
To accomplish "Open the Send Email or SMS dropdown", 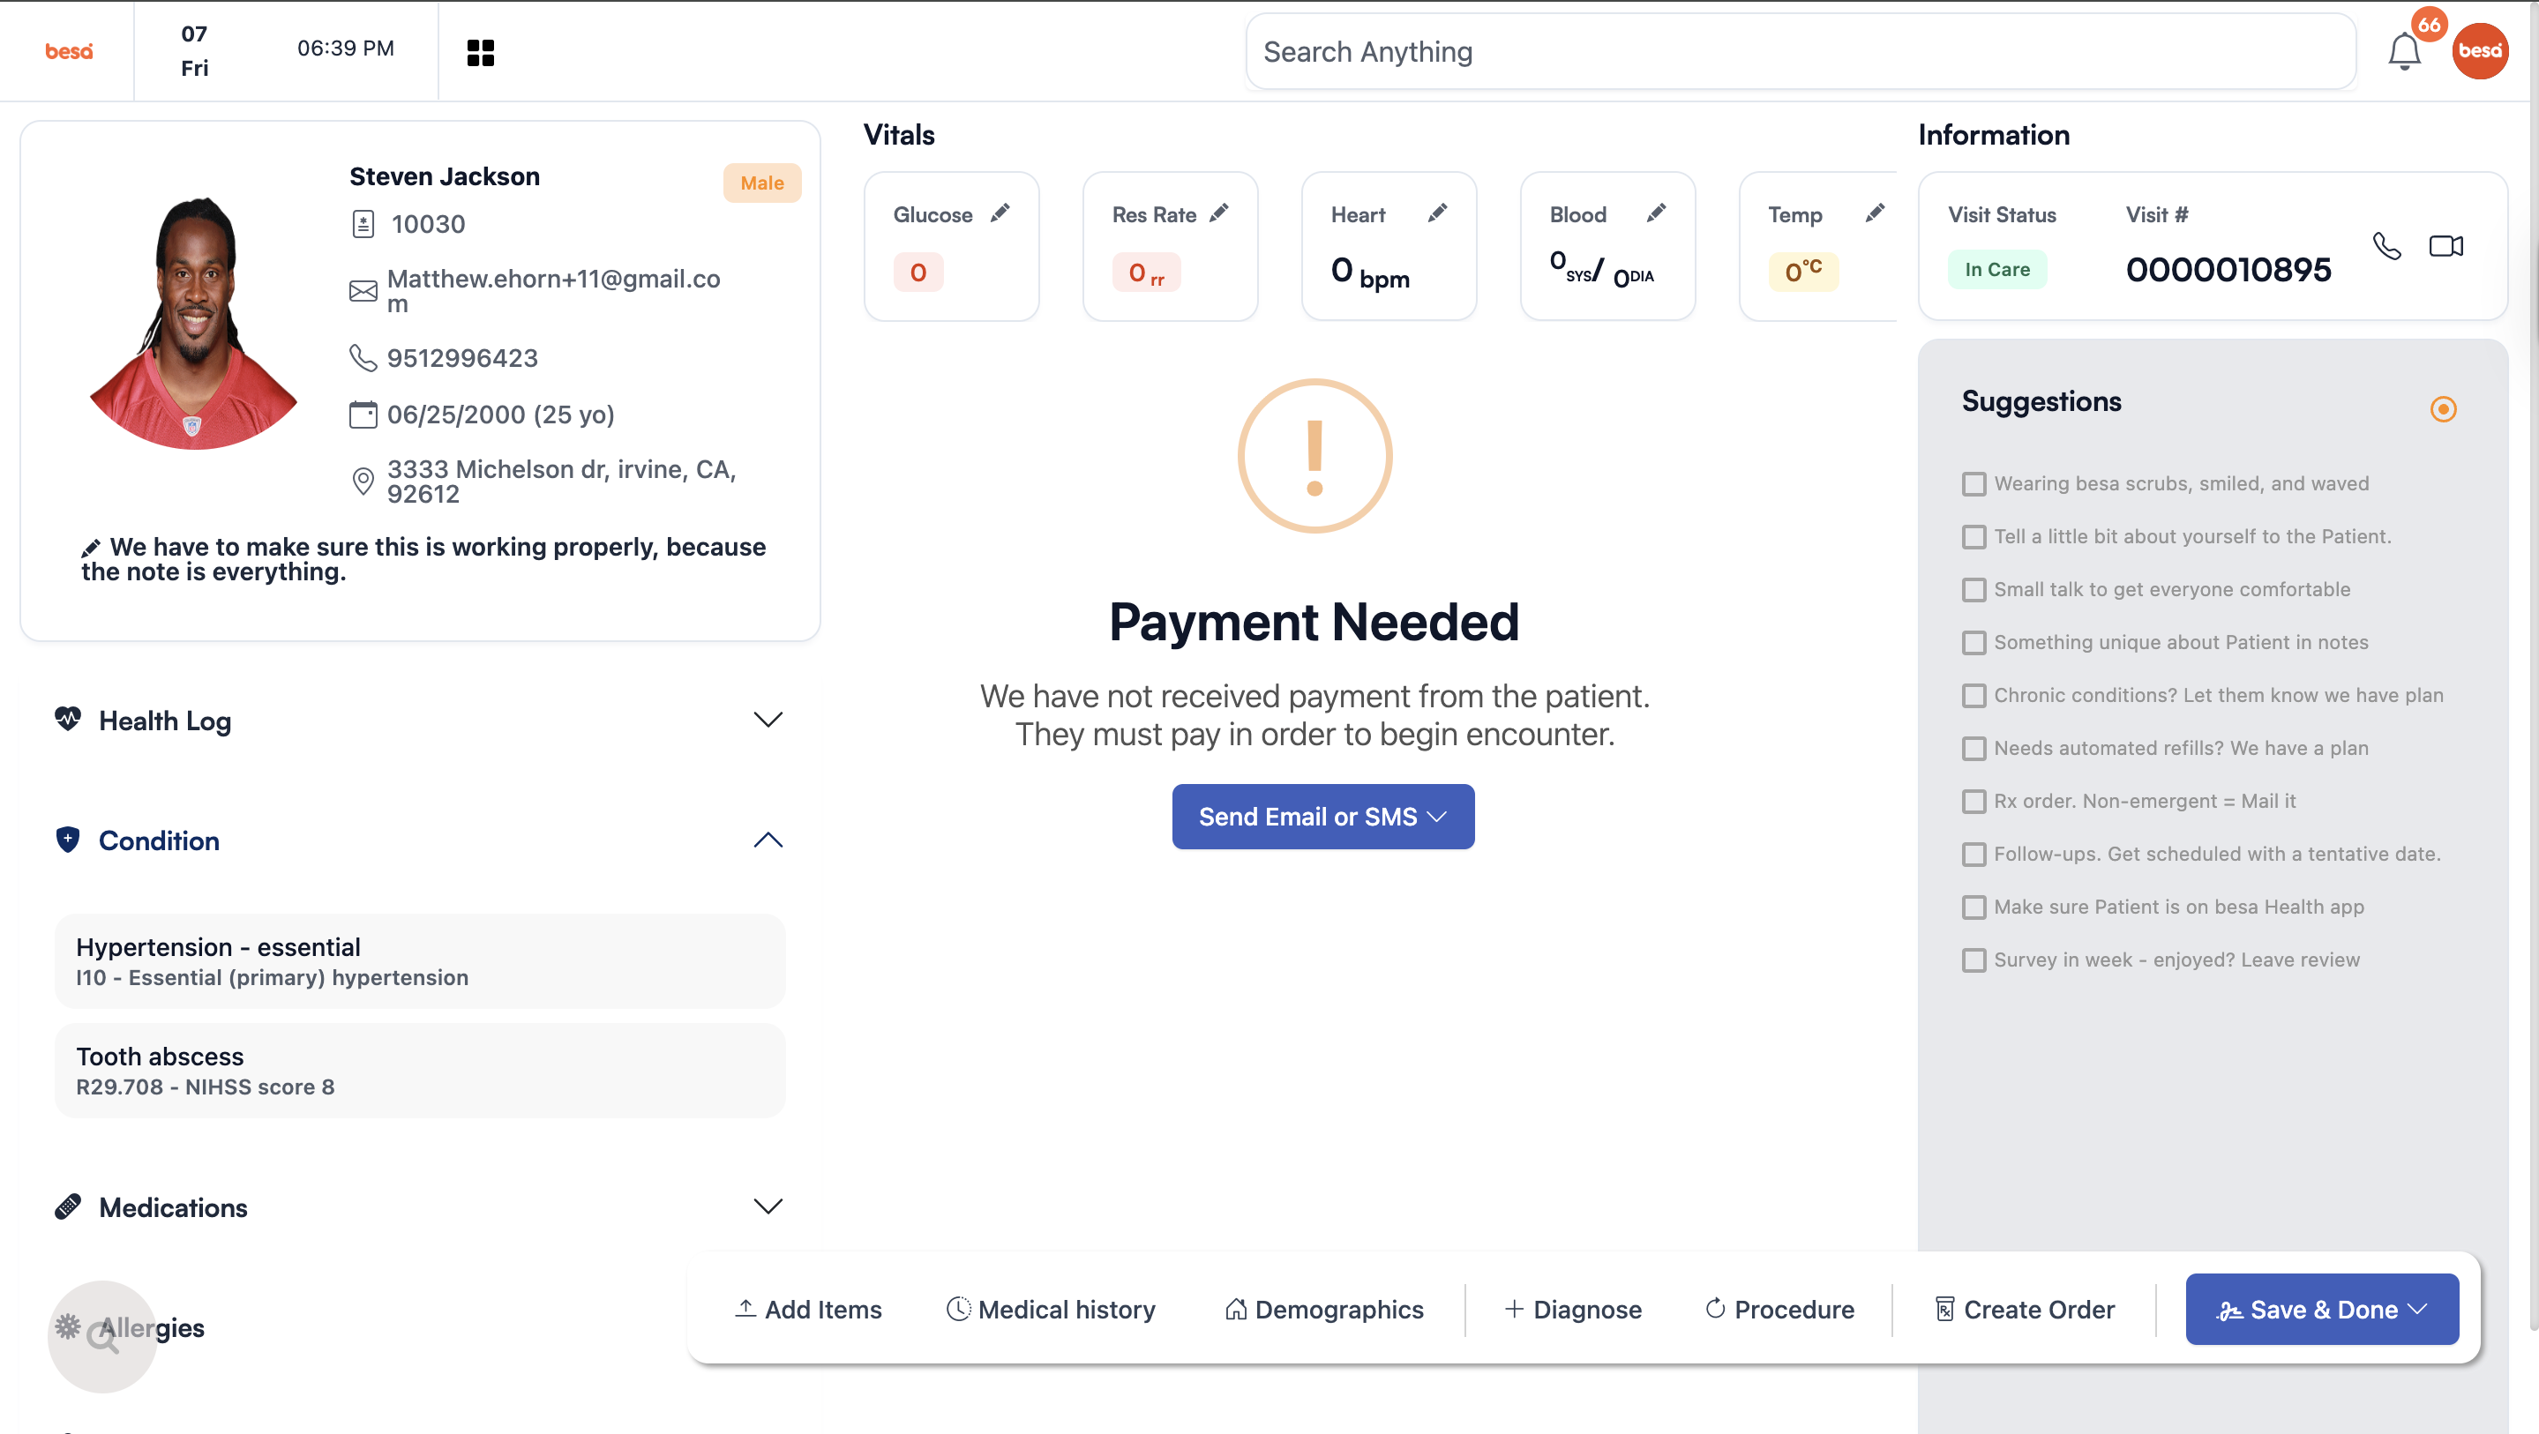I will click(1322, 817).
